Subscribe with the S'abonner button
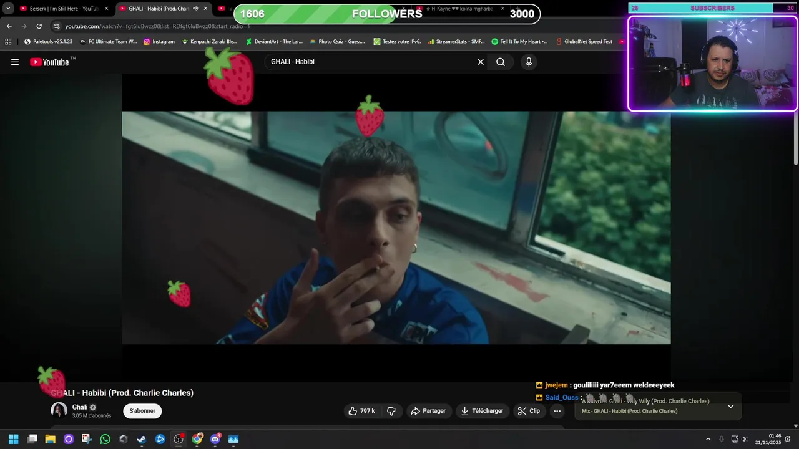 [x=142, y=411]
